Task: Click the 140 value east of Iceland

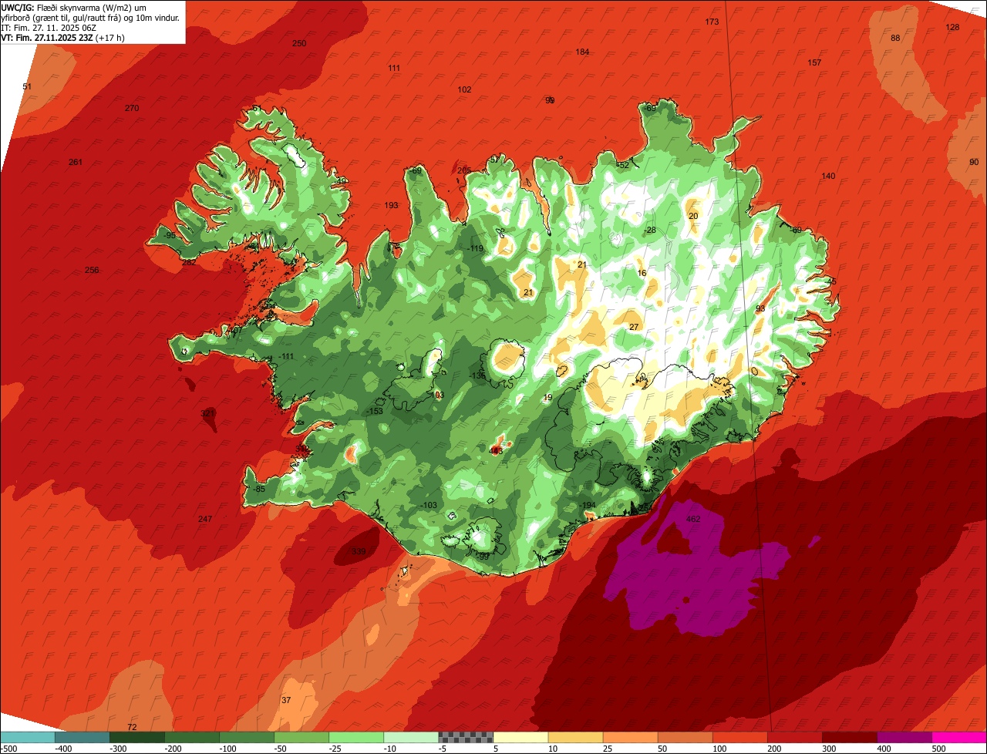Action: point(828,177)
